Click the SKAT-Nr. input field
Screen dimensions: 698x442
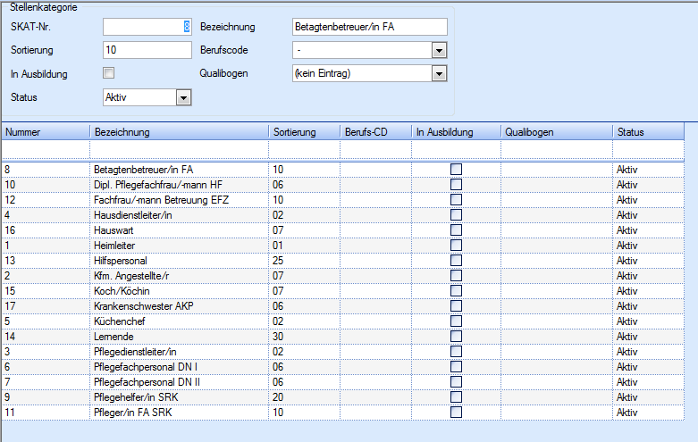point(147,27)
